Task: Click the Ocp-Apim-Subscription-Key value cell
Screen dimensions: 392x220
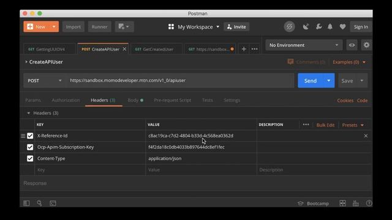Action: click(201, 147)
